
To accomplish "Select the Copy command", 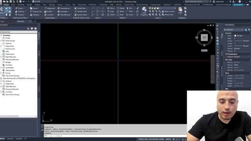I will click(x=111, y=11).
